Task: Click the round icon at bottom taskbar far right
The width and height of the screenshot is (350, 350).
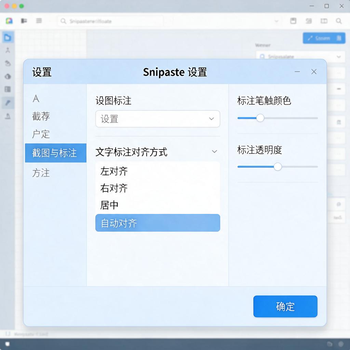Action: pyautogui.click(x=341, y=344)
